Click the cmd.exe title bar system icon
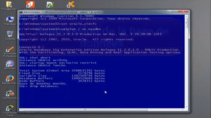This screenshot has width=211, height=118. (x=21, y=12)
